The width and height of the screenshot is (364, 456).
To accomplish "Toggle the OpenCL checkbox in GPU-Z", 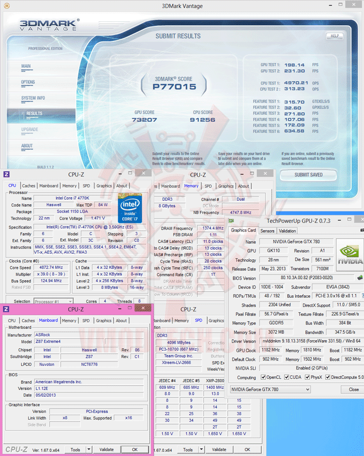I will click(x=263, y=377).
